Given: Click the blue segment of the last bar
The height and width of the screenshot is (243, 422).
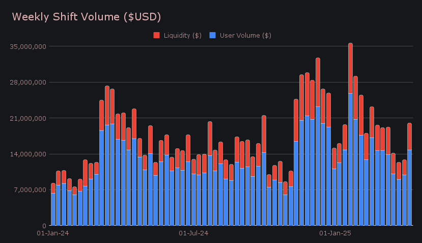Looking at the screenshot, I should (409, 187).
